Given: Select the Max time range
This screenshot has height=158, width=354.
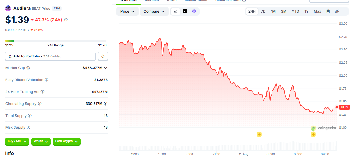Looking at the screenshot, I should (317, 11).
